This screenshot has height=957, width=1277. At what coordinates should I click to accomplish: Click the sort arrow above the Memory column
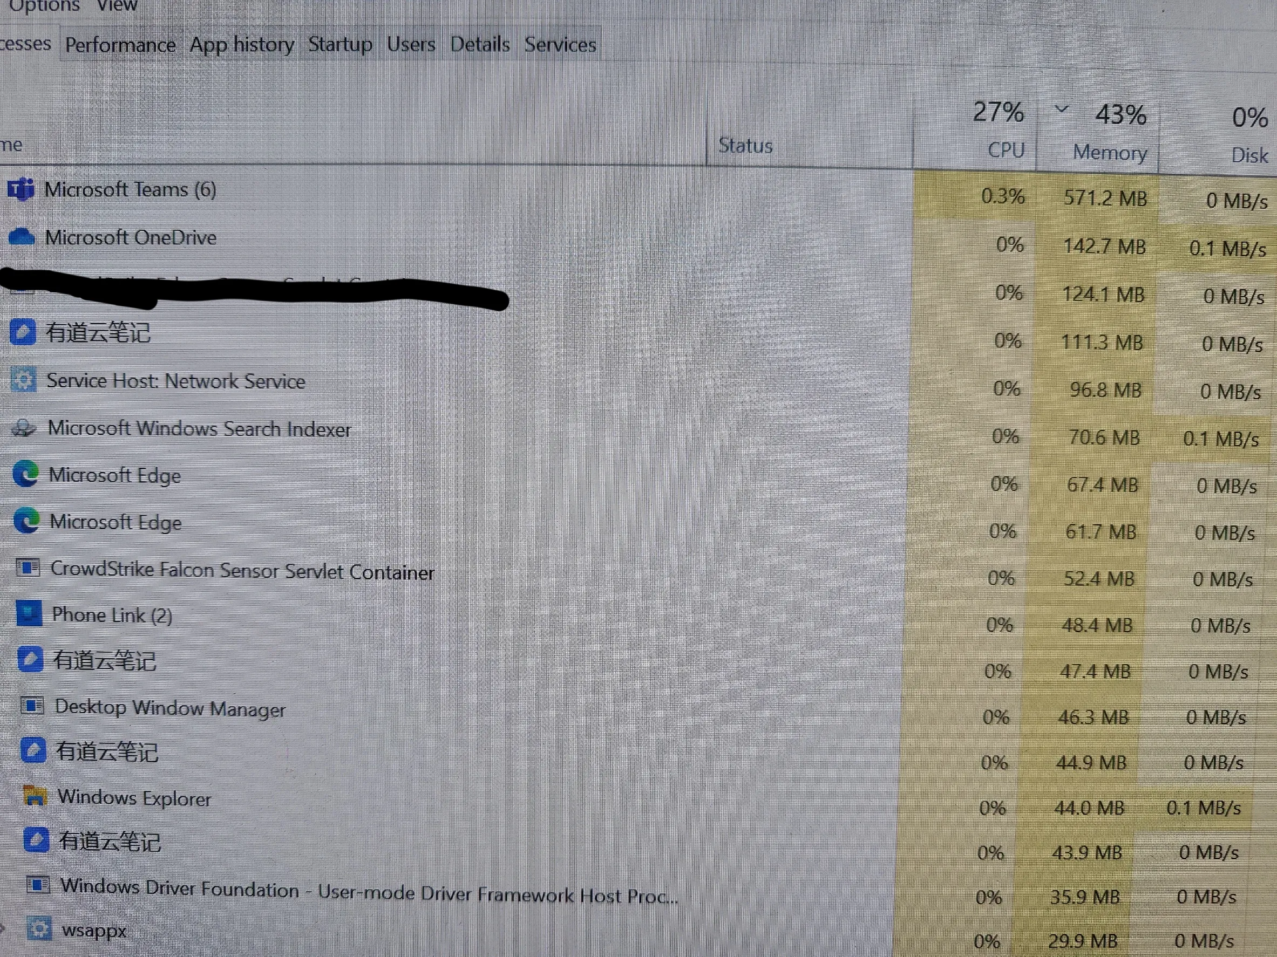(x=1062, y=108)
